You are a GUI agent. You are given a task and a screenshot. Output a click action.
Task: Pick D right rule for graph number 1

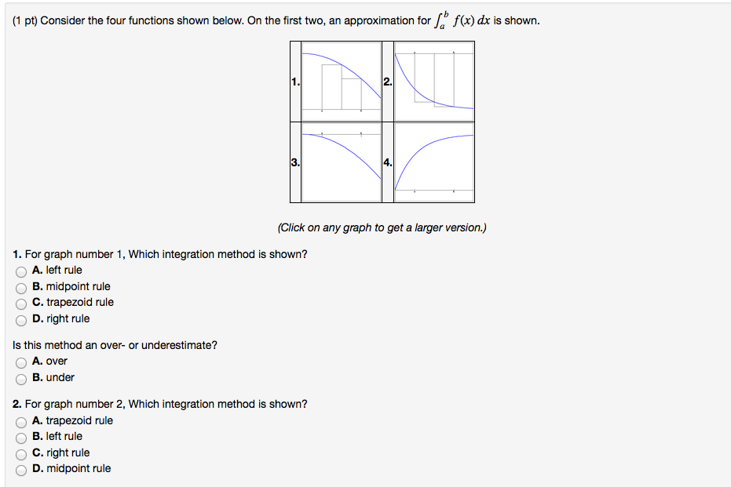tap(20, 319)
